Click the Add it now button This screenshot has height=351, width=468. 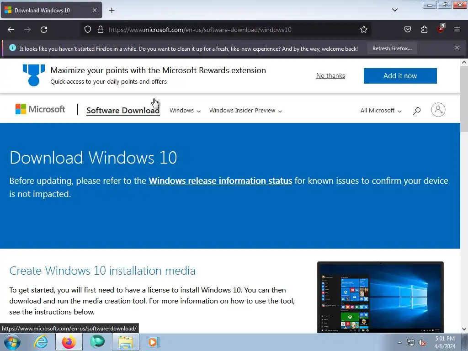(x=400, y=76)
